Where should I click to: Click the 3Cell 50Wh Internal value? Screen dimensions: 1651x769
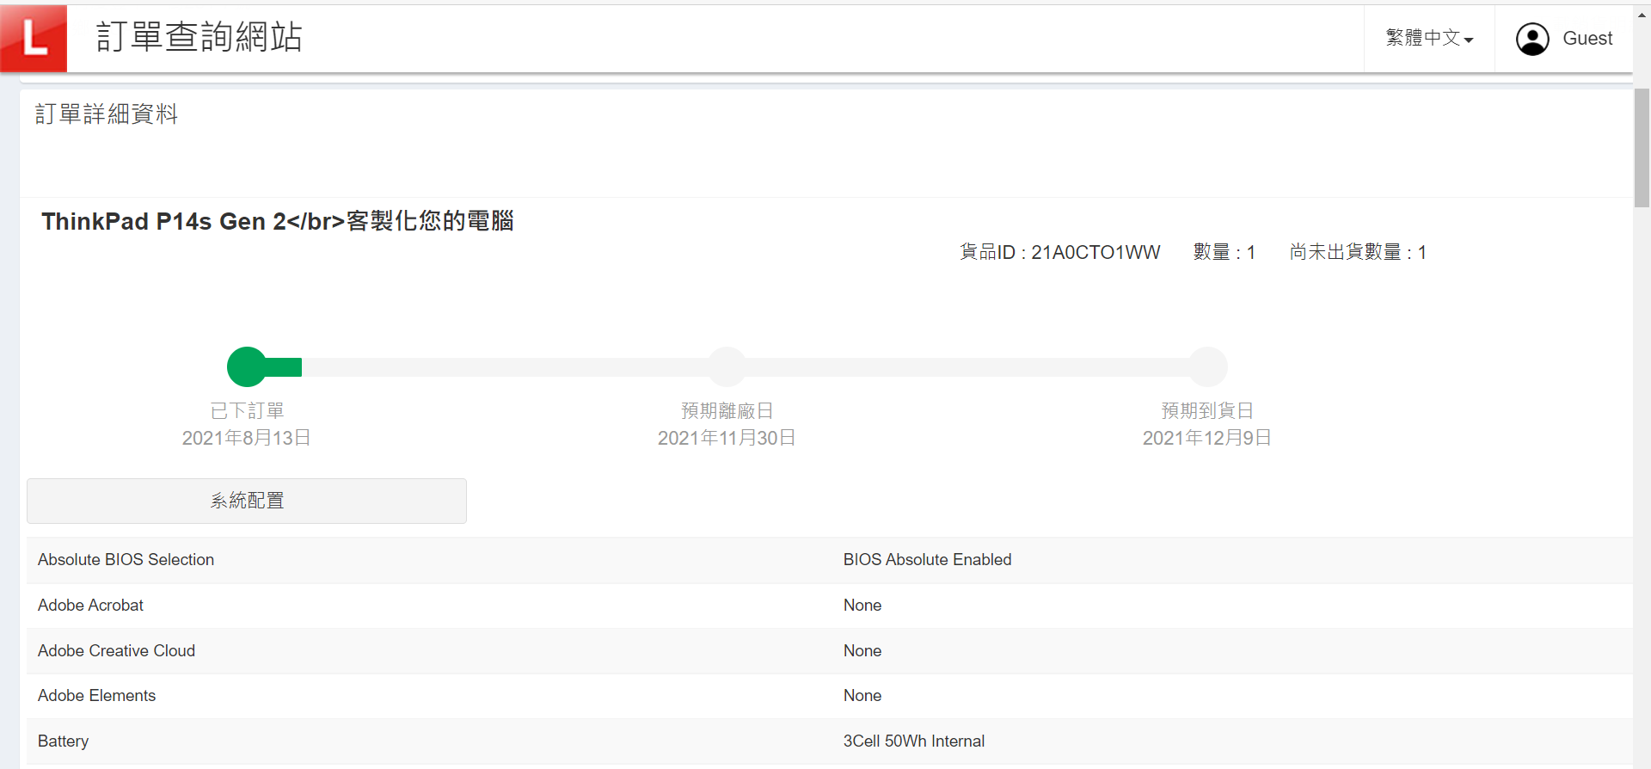point(914,741)
